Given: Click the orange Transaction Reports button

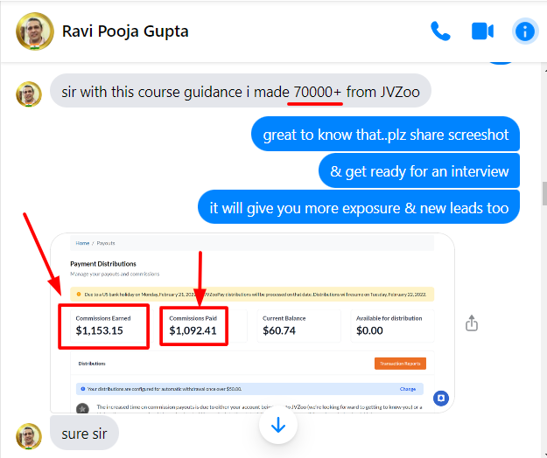Looking at the screenshot, I should click(400, 364).
